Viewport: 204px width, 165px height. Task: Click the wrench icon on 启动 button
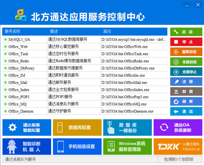176,32
